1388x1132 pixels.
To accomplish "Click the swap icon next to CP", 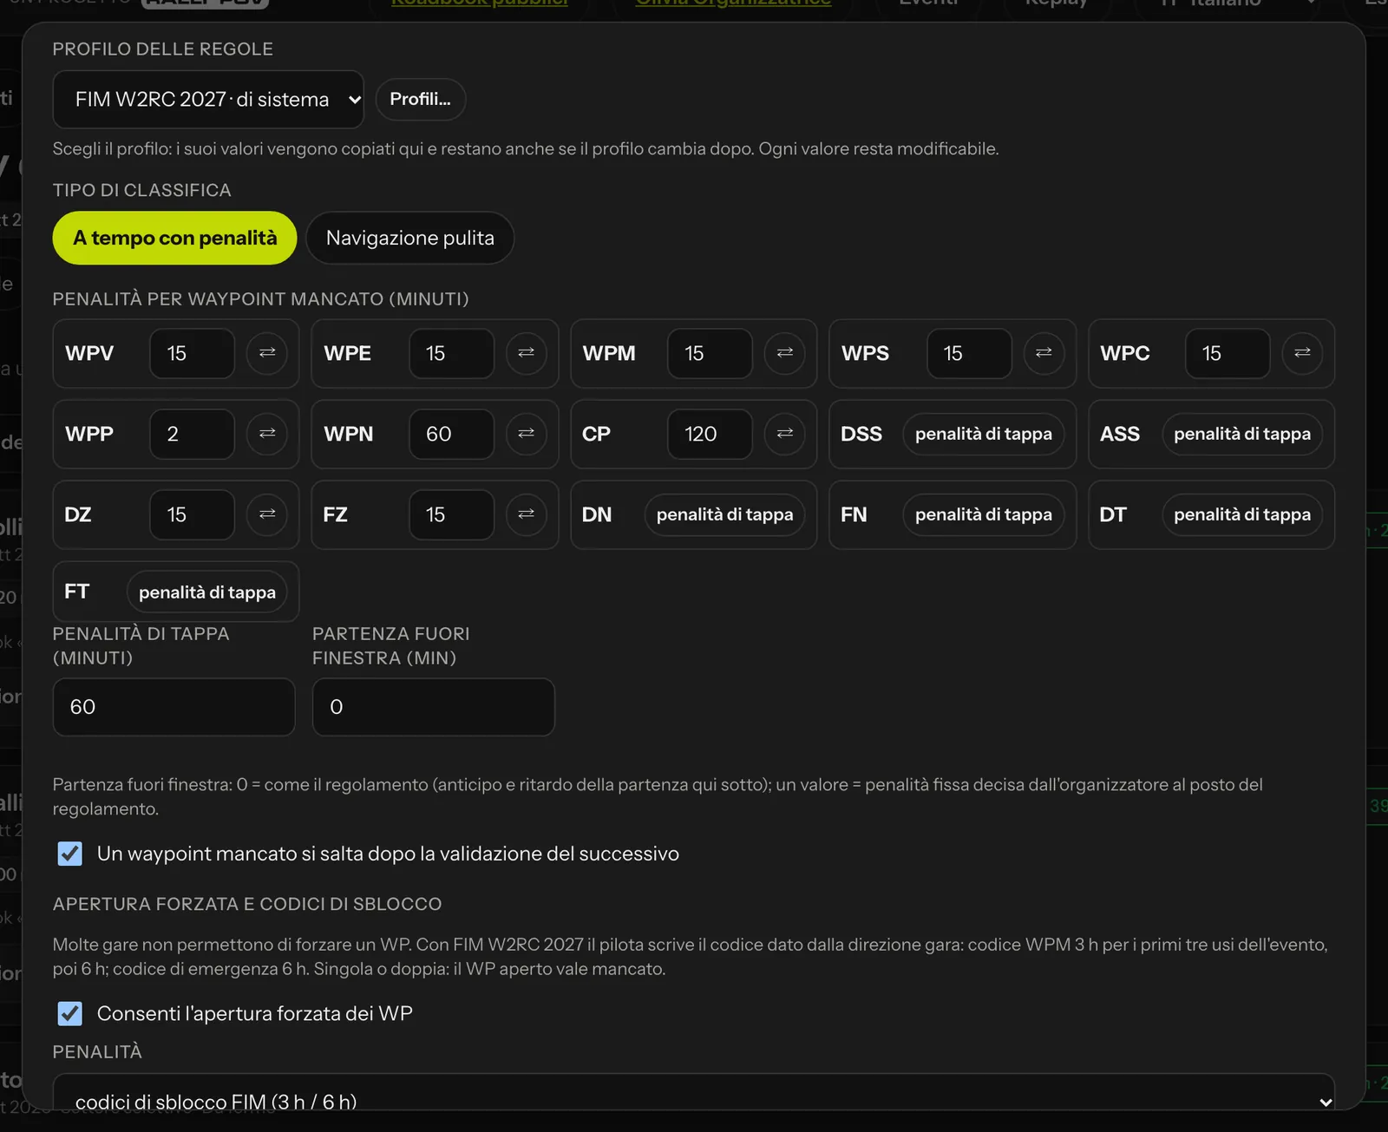I will 785,434.
